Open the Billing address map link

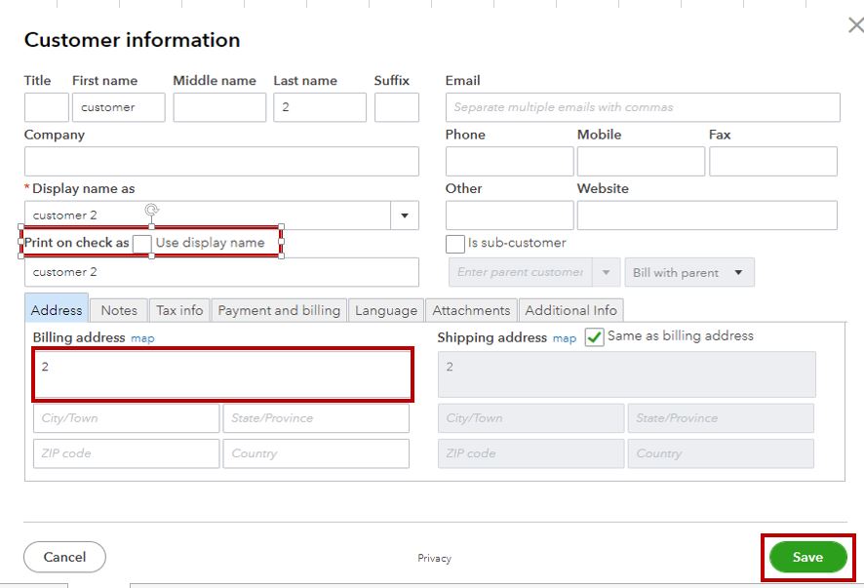tap(143, 338)
